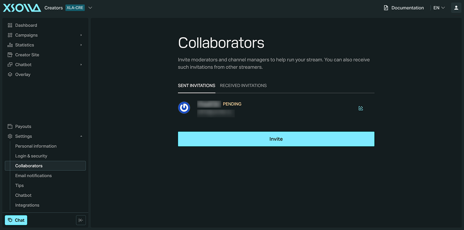Screen dimensions: 464x230
Task: Switch to Received Invitations tab
Action: pyautogui.click(x=243, y=86)
